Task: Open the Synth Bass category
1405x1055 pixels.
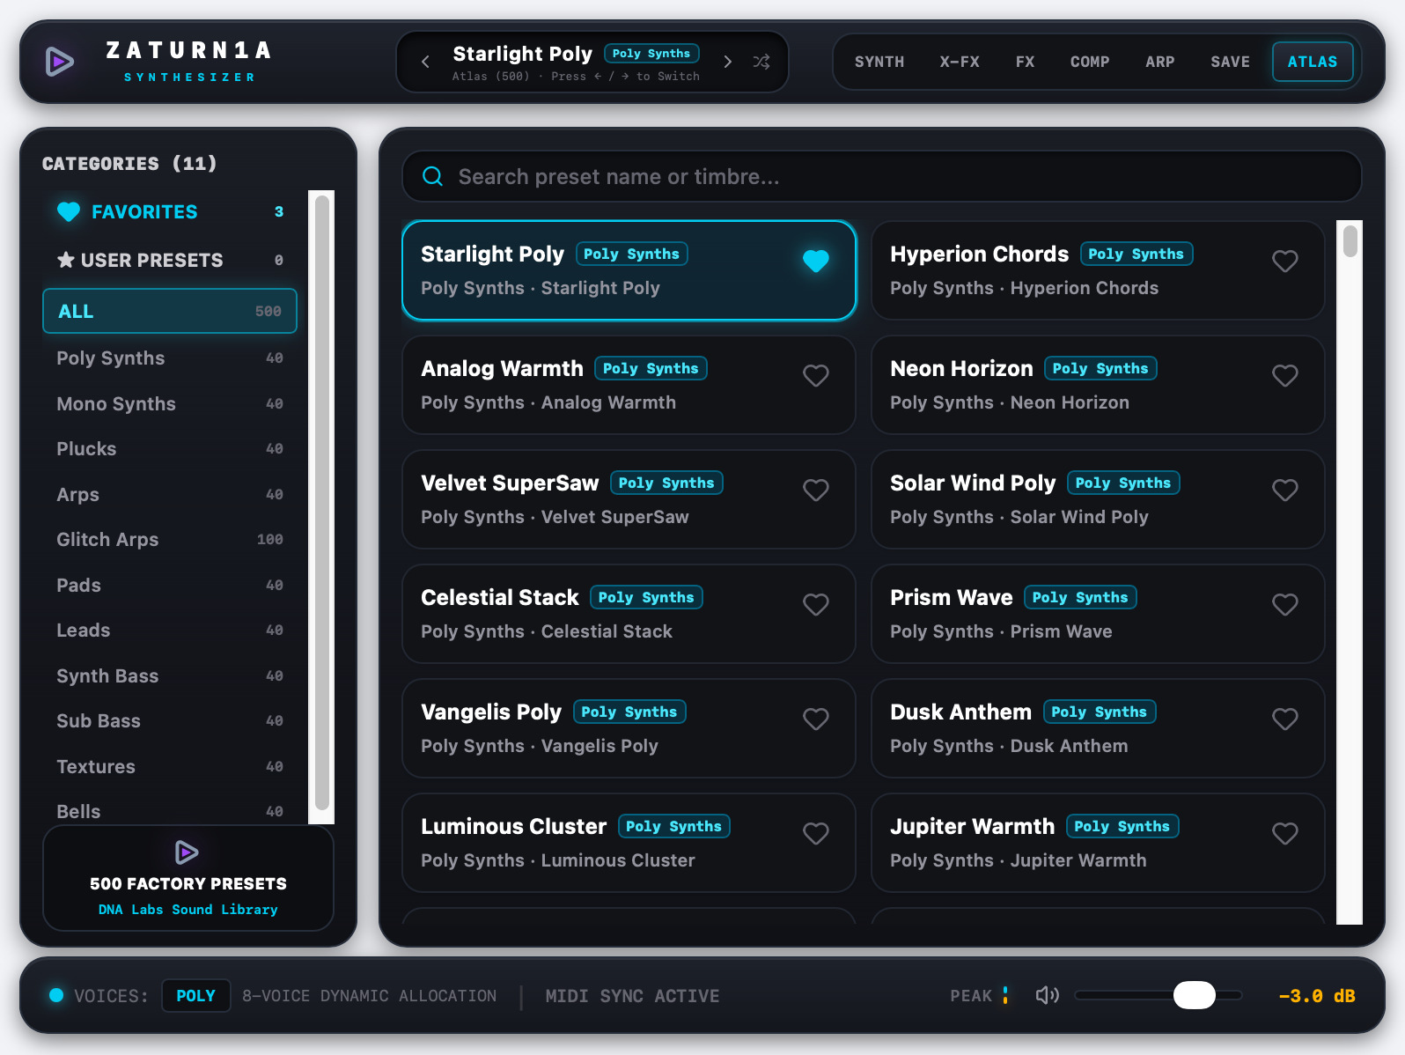Action: click(x=170, y=675)
